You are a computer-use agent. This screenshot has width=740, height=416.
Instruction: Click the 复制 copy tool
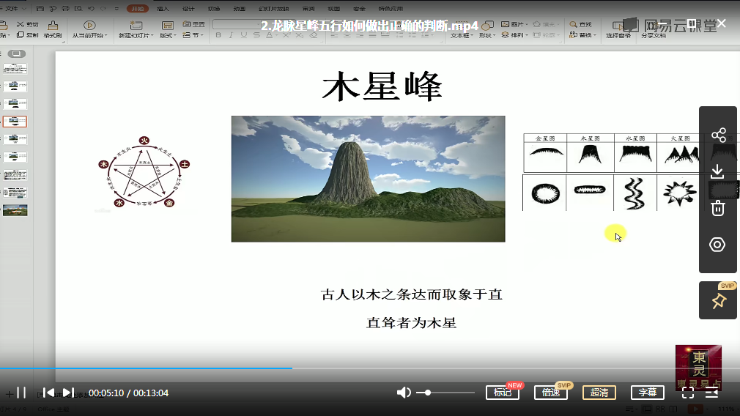[x=27, y=35]
